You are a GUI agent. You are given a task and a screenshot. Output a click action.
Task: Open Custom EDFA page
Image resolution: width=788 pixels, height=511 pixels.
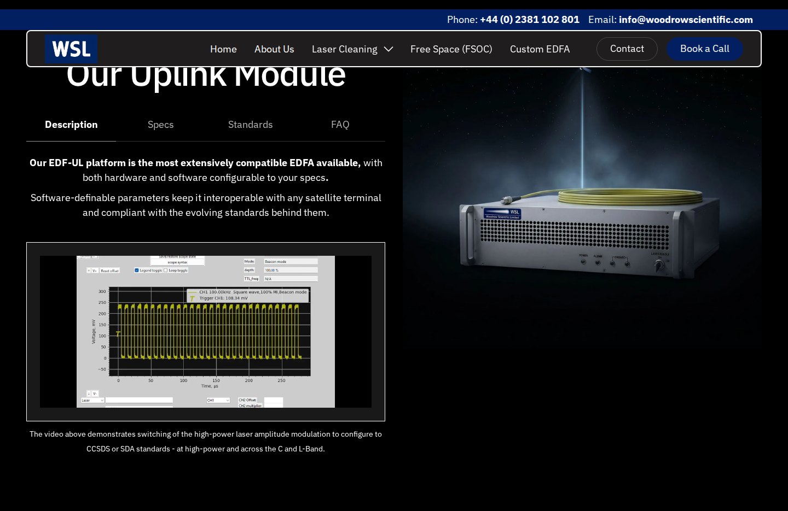coord(540,49)
